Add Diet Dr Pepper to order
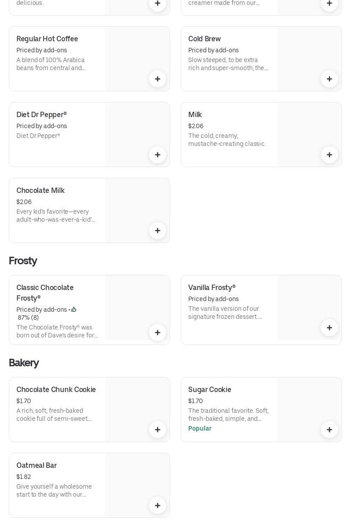Screen dimensions: 357x529 [x=158, y=155]
